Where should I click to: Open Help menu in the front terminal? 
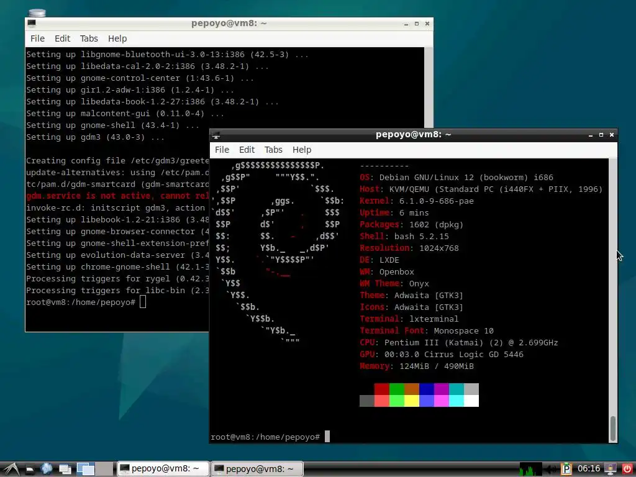tap(302, 150)
